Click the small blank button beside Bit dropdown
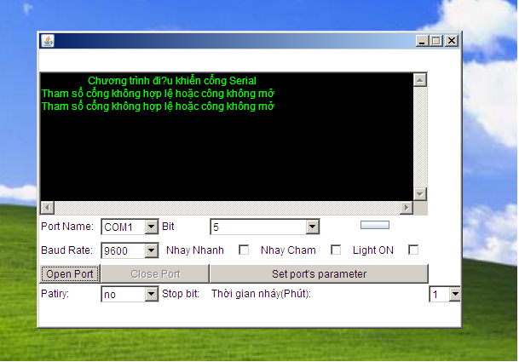519x362 pixels. click(375, 226)
